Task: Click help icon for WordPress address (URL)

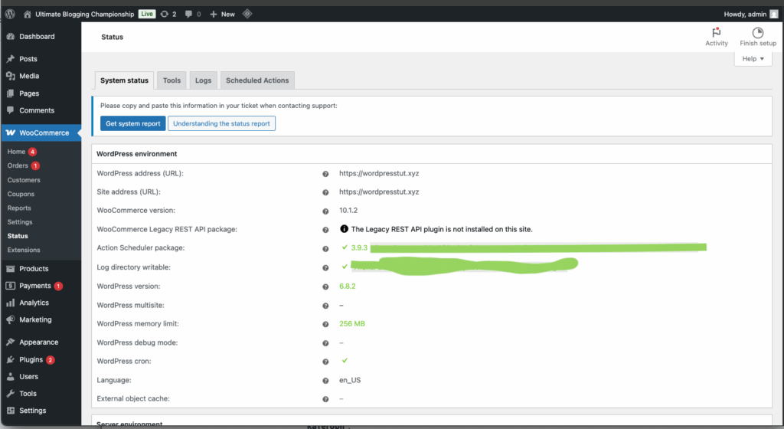Action: tap(325, 174)
